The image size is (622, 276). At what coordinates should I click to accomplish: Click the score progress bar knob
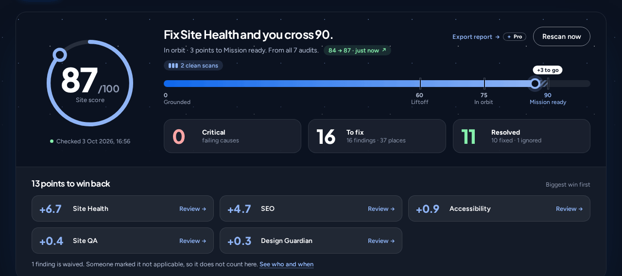535,84
